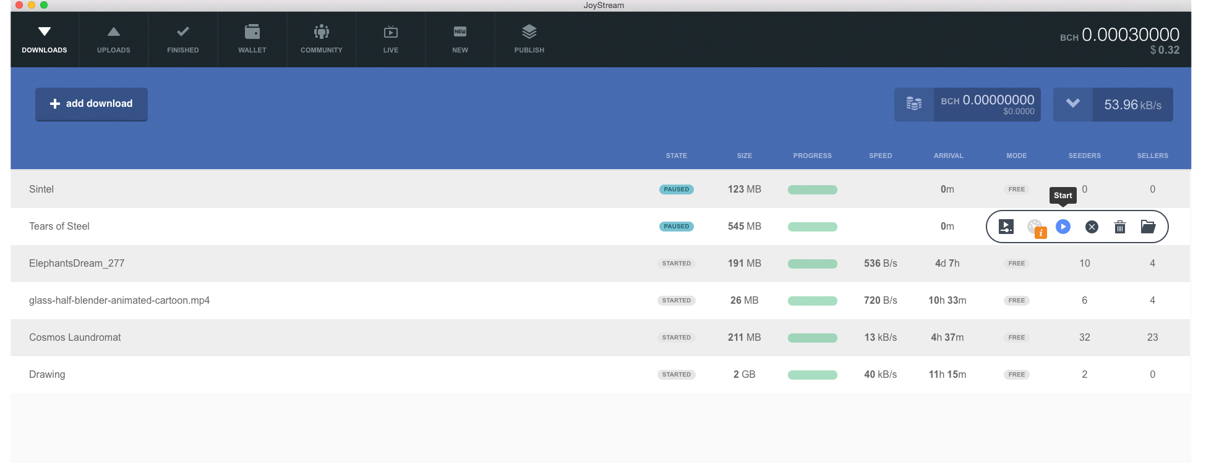
Task: Click the MODE column header
Action: point(1017,156)
